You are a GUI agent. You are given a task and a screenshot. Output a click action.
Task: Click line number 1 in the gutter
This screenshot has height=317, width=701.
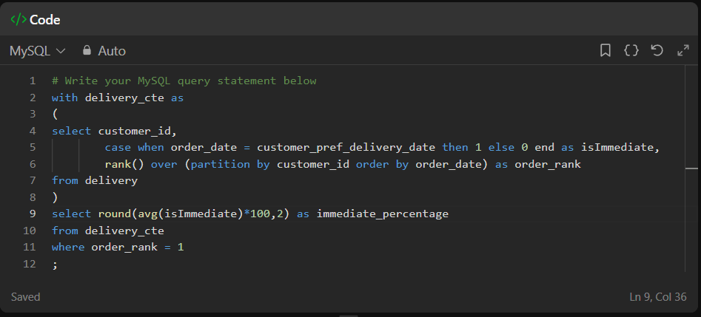(32, 81)
